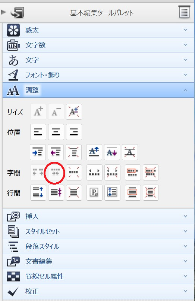This screenshot has height=301, width=195.
Task: Expand the 挿入 section
Action: pos(98,216)
